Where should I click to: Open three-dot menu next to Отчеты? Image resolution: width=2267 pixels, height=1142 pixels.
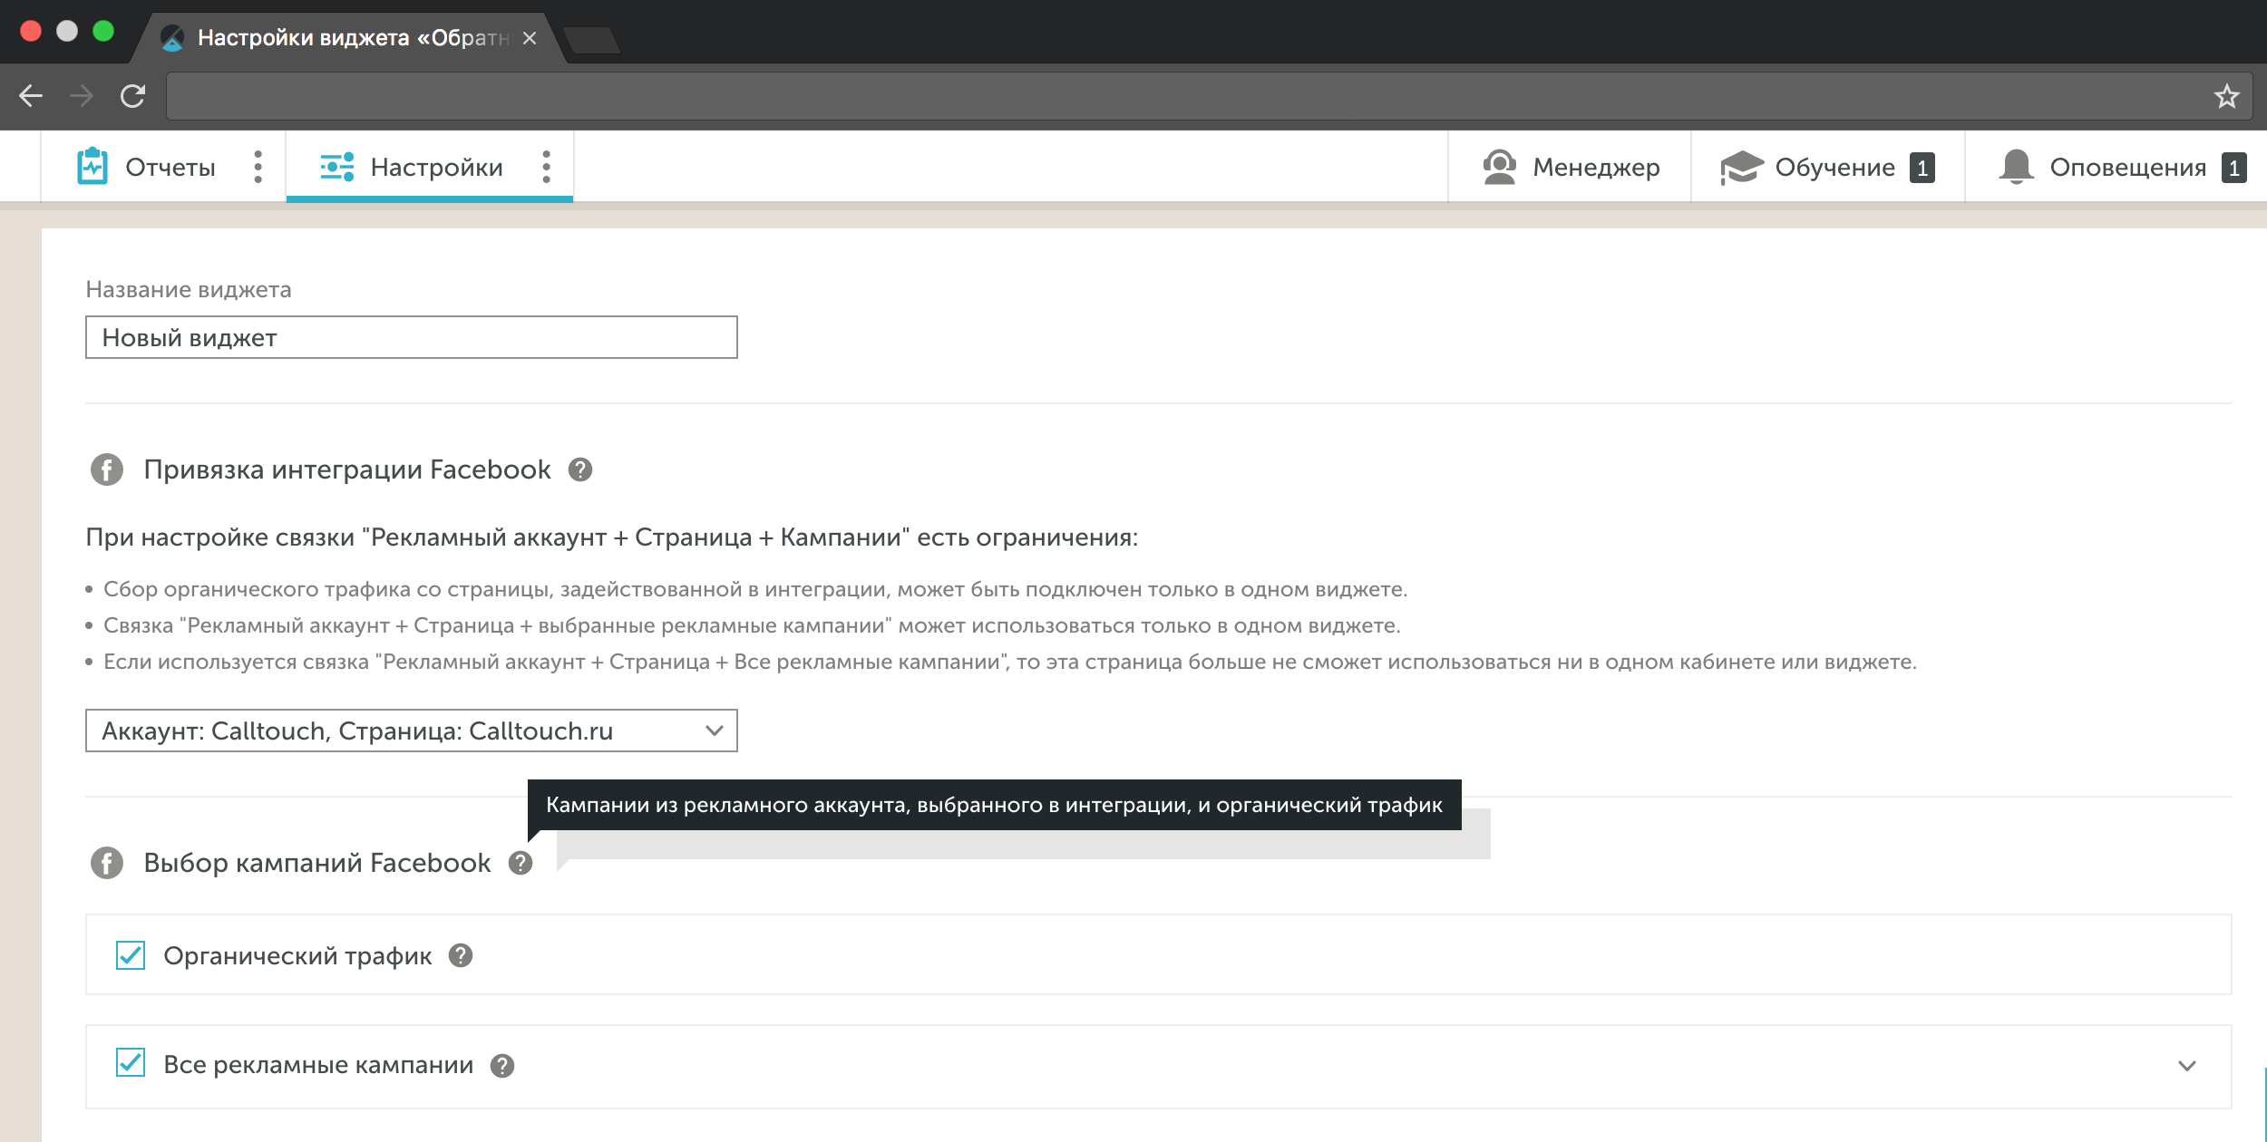(258, 167)
